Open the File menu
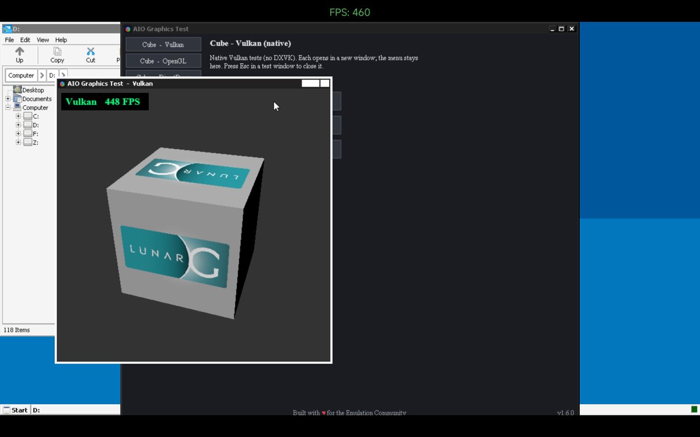The width and height of the screenshot is (700, 437). pyautogui.click(x=9, y=40)
